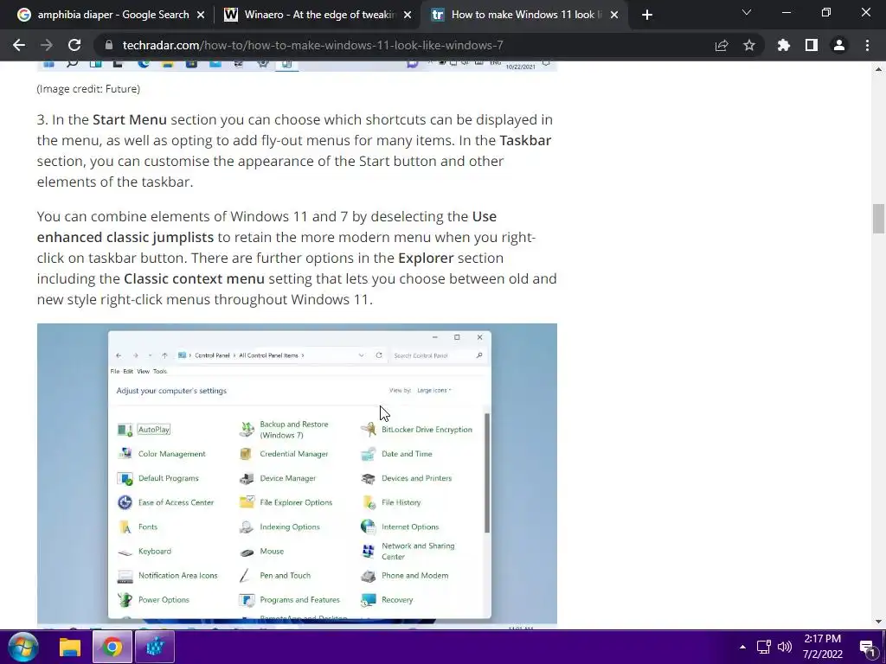Click the Chrome taskbar icon
The height and width of the screenshot is (664, 886).
[112, 647]
